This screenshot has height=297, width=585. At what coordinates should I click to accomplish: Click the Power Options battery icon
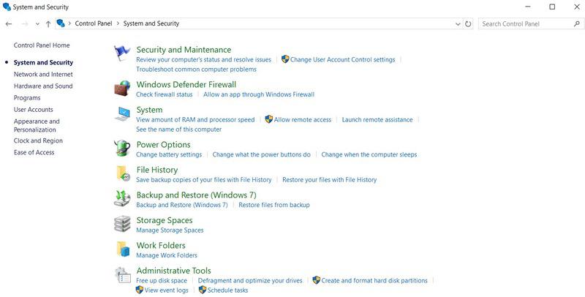(122, 148)
